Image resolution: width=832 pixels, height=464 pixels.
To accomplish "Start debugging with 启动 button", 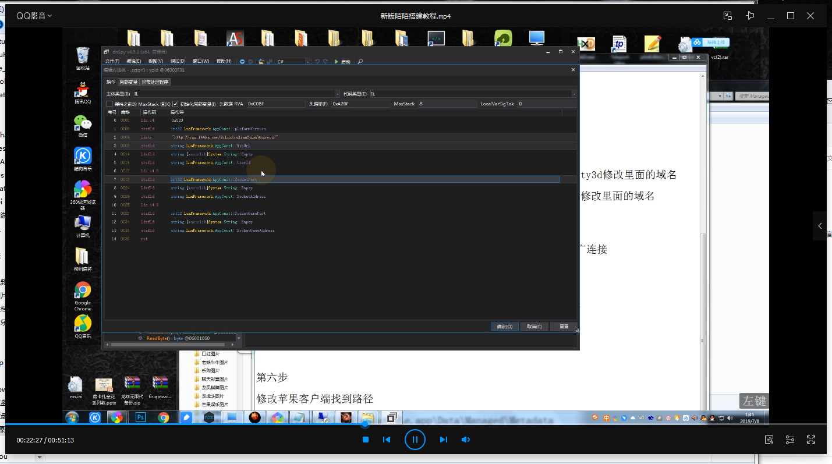I will click(x=342, y=61).
